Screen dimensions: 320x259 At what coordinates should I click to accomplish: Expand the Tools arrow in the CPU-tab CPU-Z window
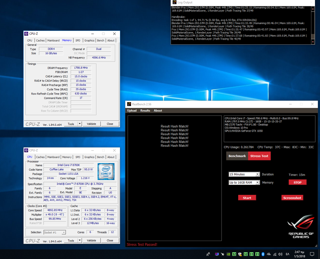(x=80, y=240)
